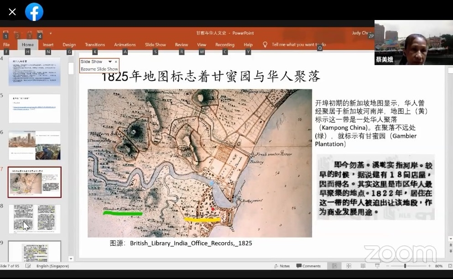Click thumbnail pane scroll down arrow

(x=71, y=259)
